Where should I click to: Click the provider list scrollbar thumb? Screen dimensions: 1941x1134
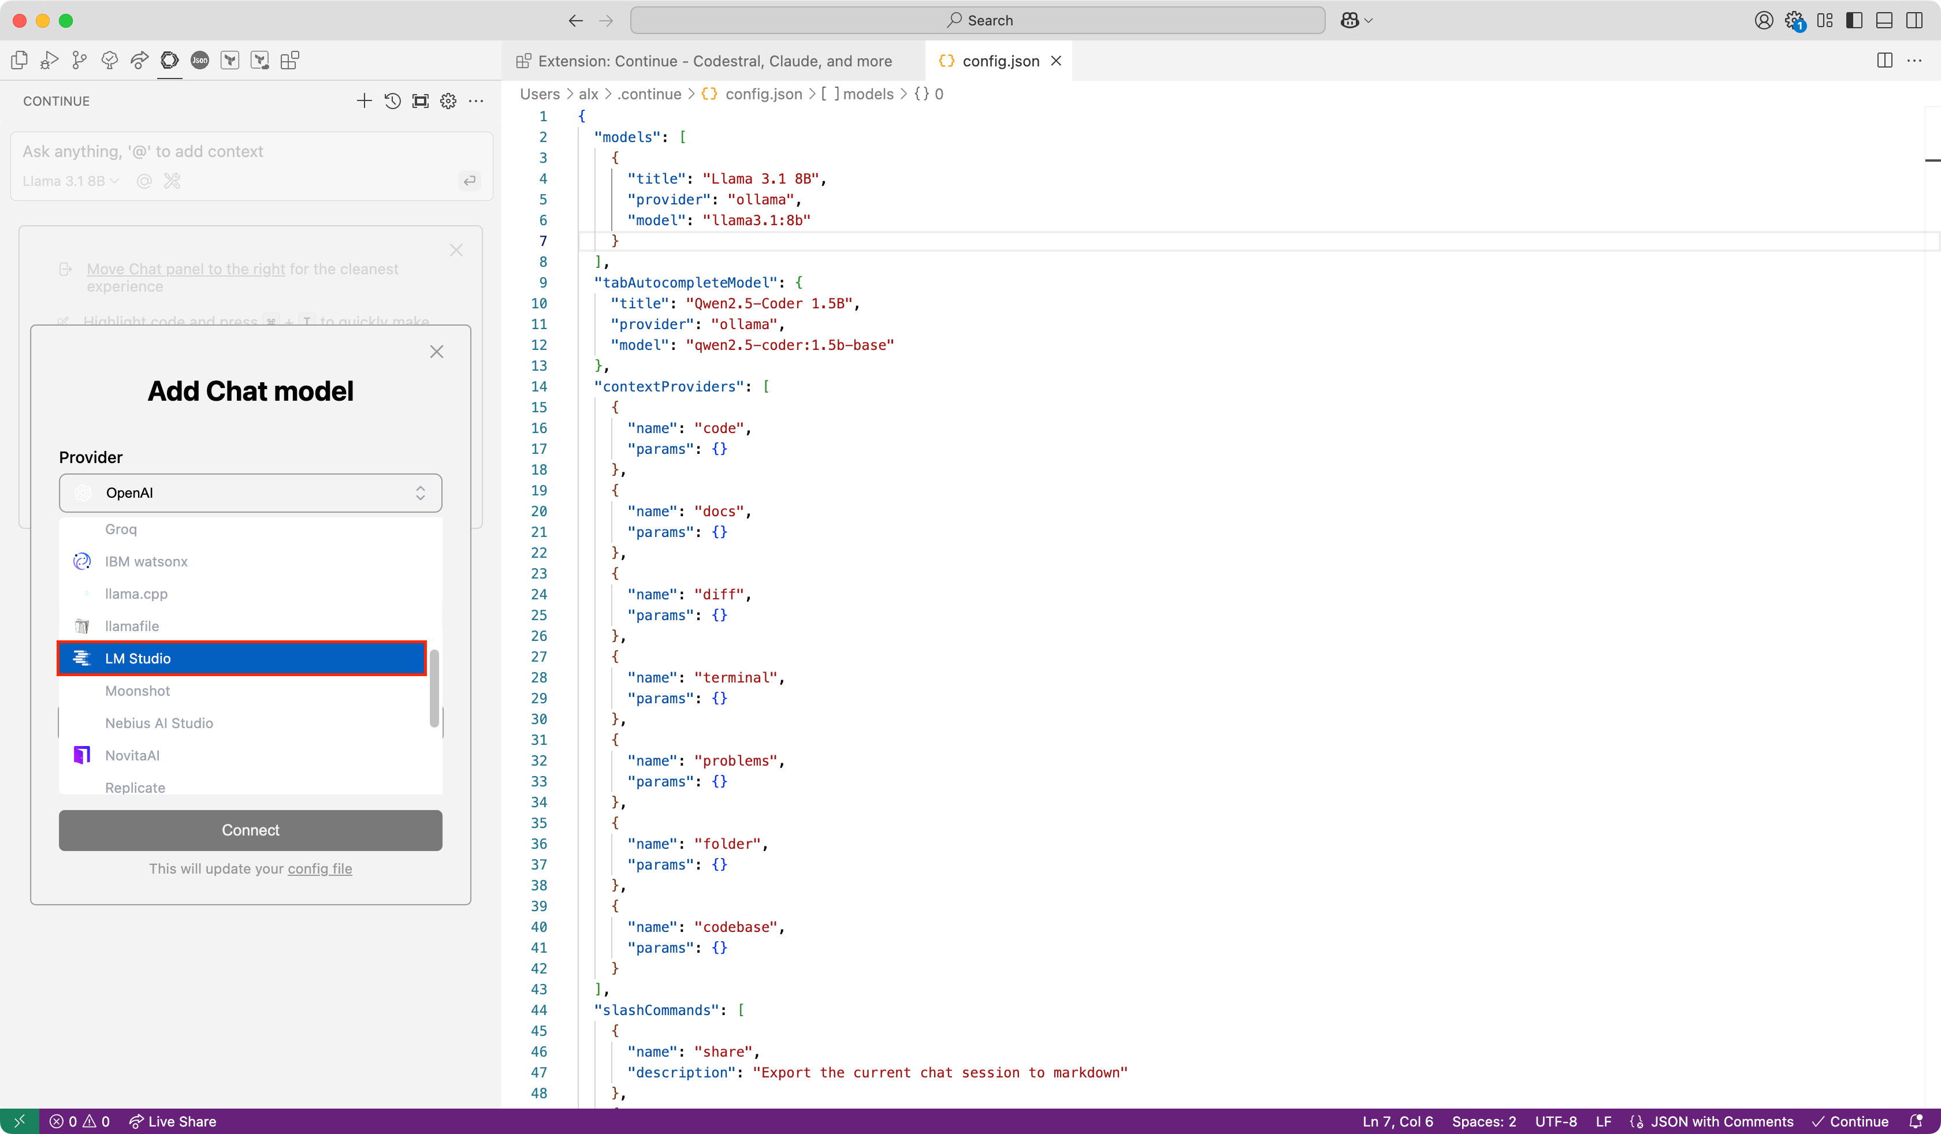point(434,688)
